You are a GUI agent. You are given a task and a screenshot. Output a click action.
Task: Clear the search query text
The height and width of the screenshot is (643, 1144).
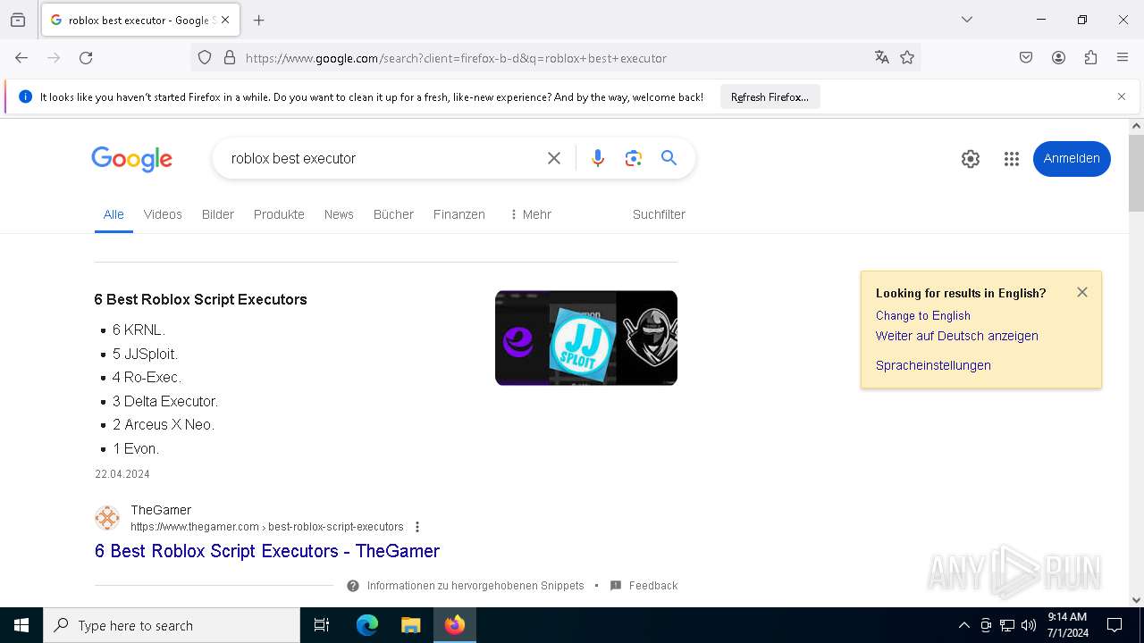tap(554, 158)
